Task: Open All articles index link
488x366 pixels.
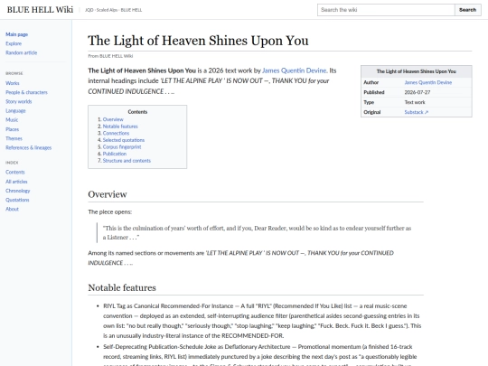Action: (16, 182)
